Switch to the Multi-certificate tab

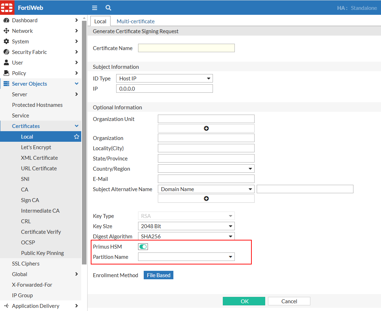(136, 22)
